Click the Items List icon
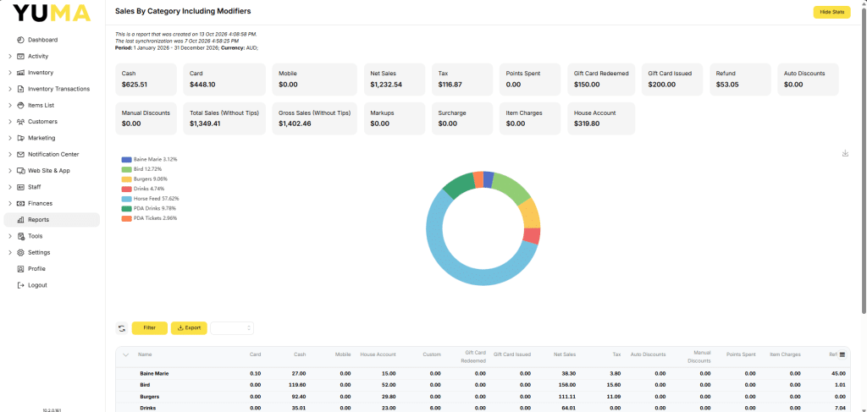Screen dimensions: 867x412 20,106
